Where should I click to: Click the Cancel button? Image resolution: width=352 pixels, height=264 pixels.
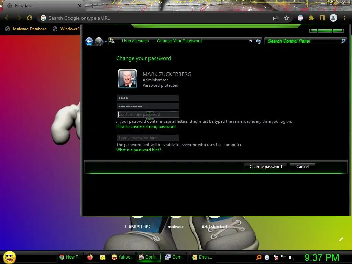click(x=302, y=167)
